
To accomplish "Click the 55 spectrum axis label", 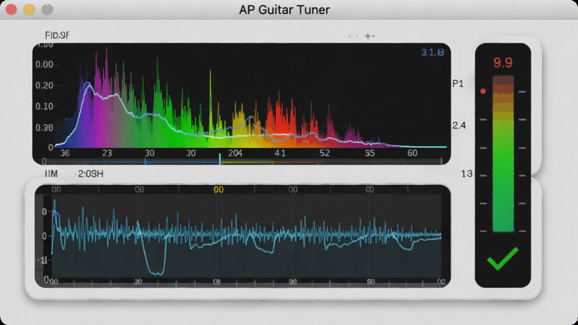I will (370, 153).
